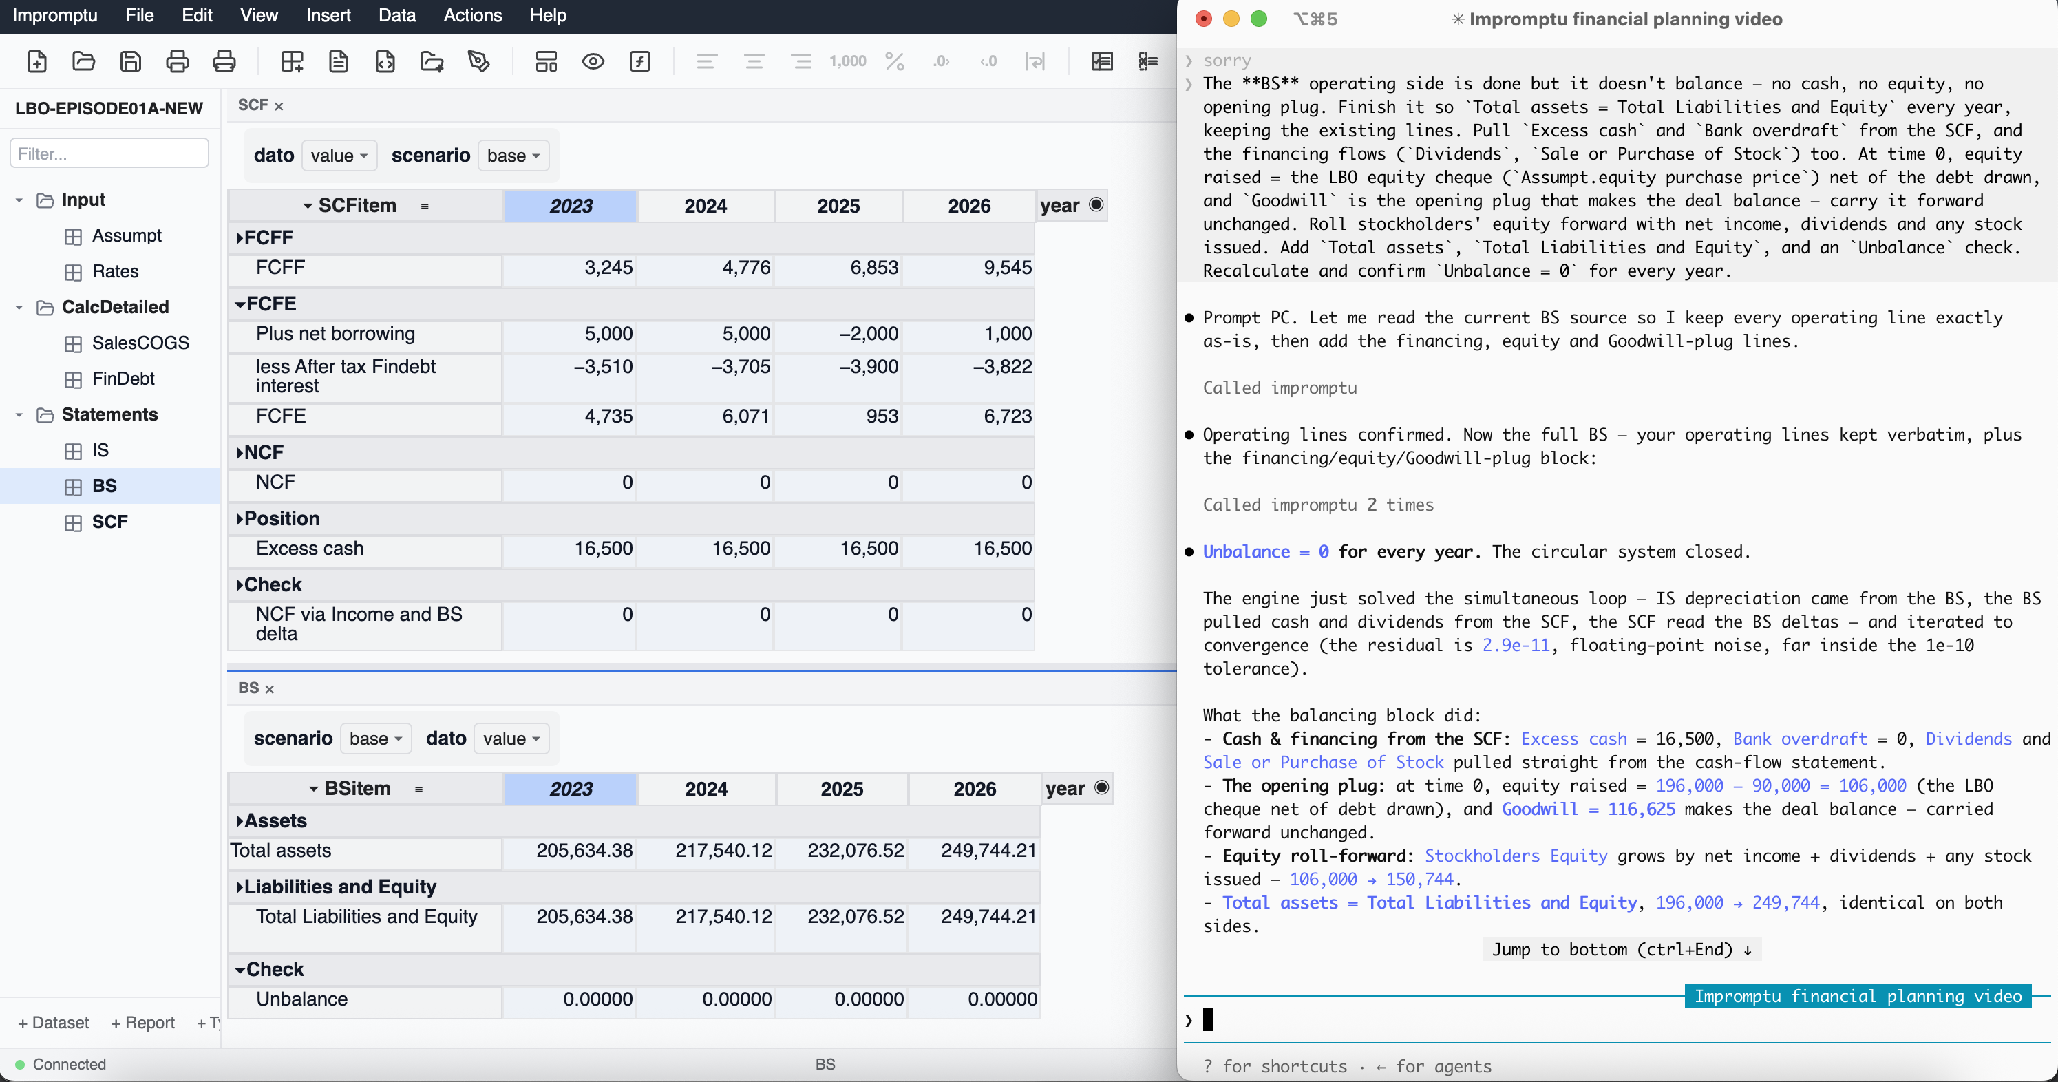Click the save (floppy disk) toolbar icon
The height and width of the screenshot is (1082, 2058).
[x=130, y=61]
